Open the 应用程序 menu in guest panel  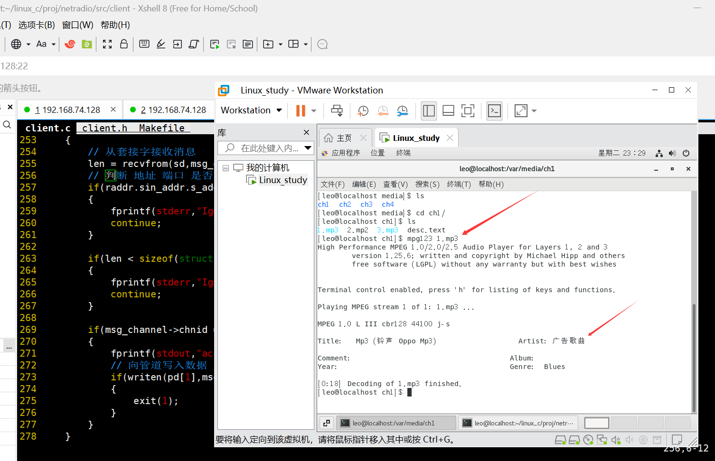341,153
